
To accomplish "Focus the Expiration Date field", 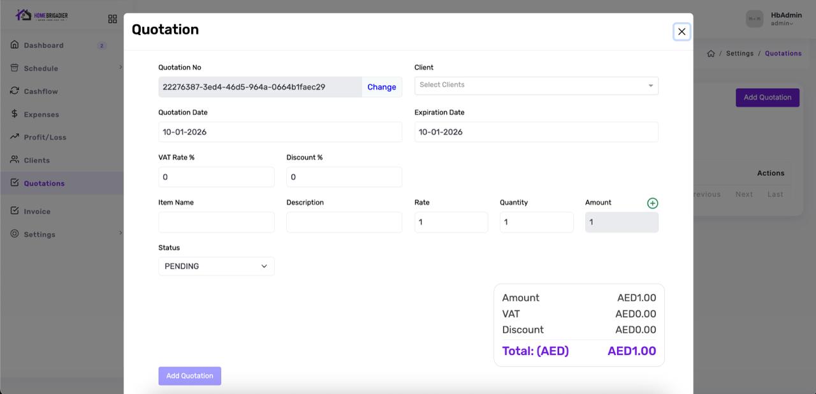I will (x=535, y=132).
